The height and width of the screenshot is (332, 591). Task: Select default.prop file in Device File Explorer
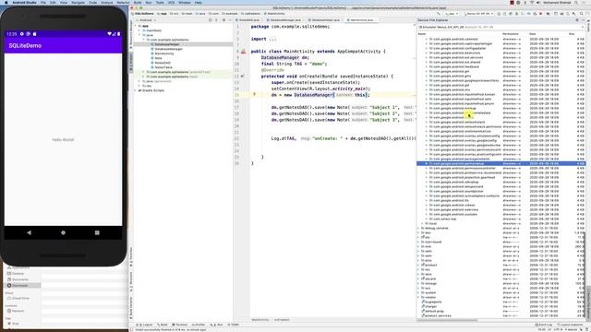(x=434, y=311)
